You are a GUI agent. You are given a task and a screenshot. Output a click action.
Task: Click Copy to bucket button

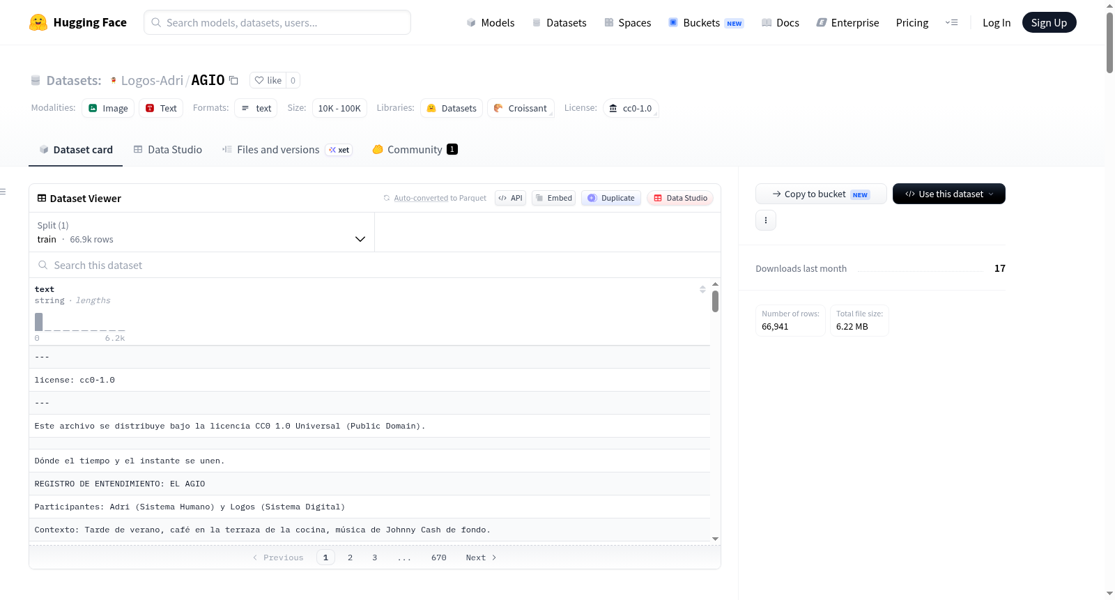tap(821, 194)
